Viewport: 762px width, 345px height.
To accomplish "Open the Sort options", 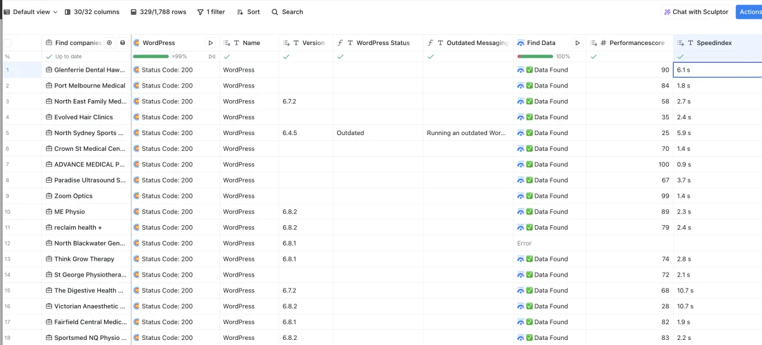I will 248,12.
